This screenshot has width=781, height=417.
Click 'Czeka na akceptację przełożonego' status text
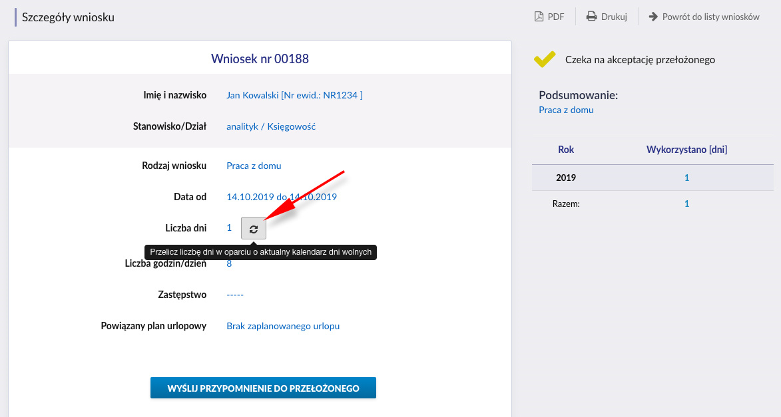pos(640,60)
